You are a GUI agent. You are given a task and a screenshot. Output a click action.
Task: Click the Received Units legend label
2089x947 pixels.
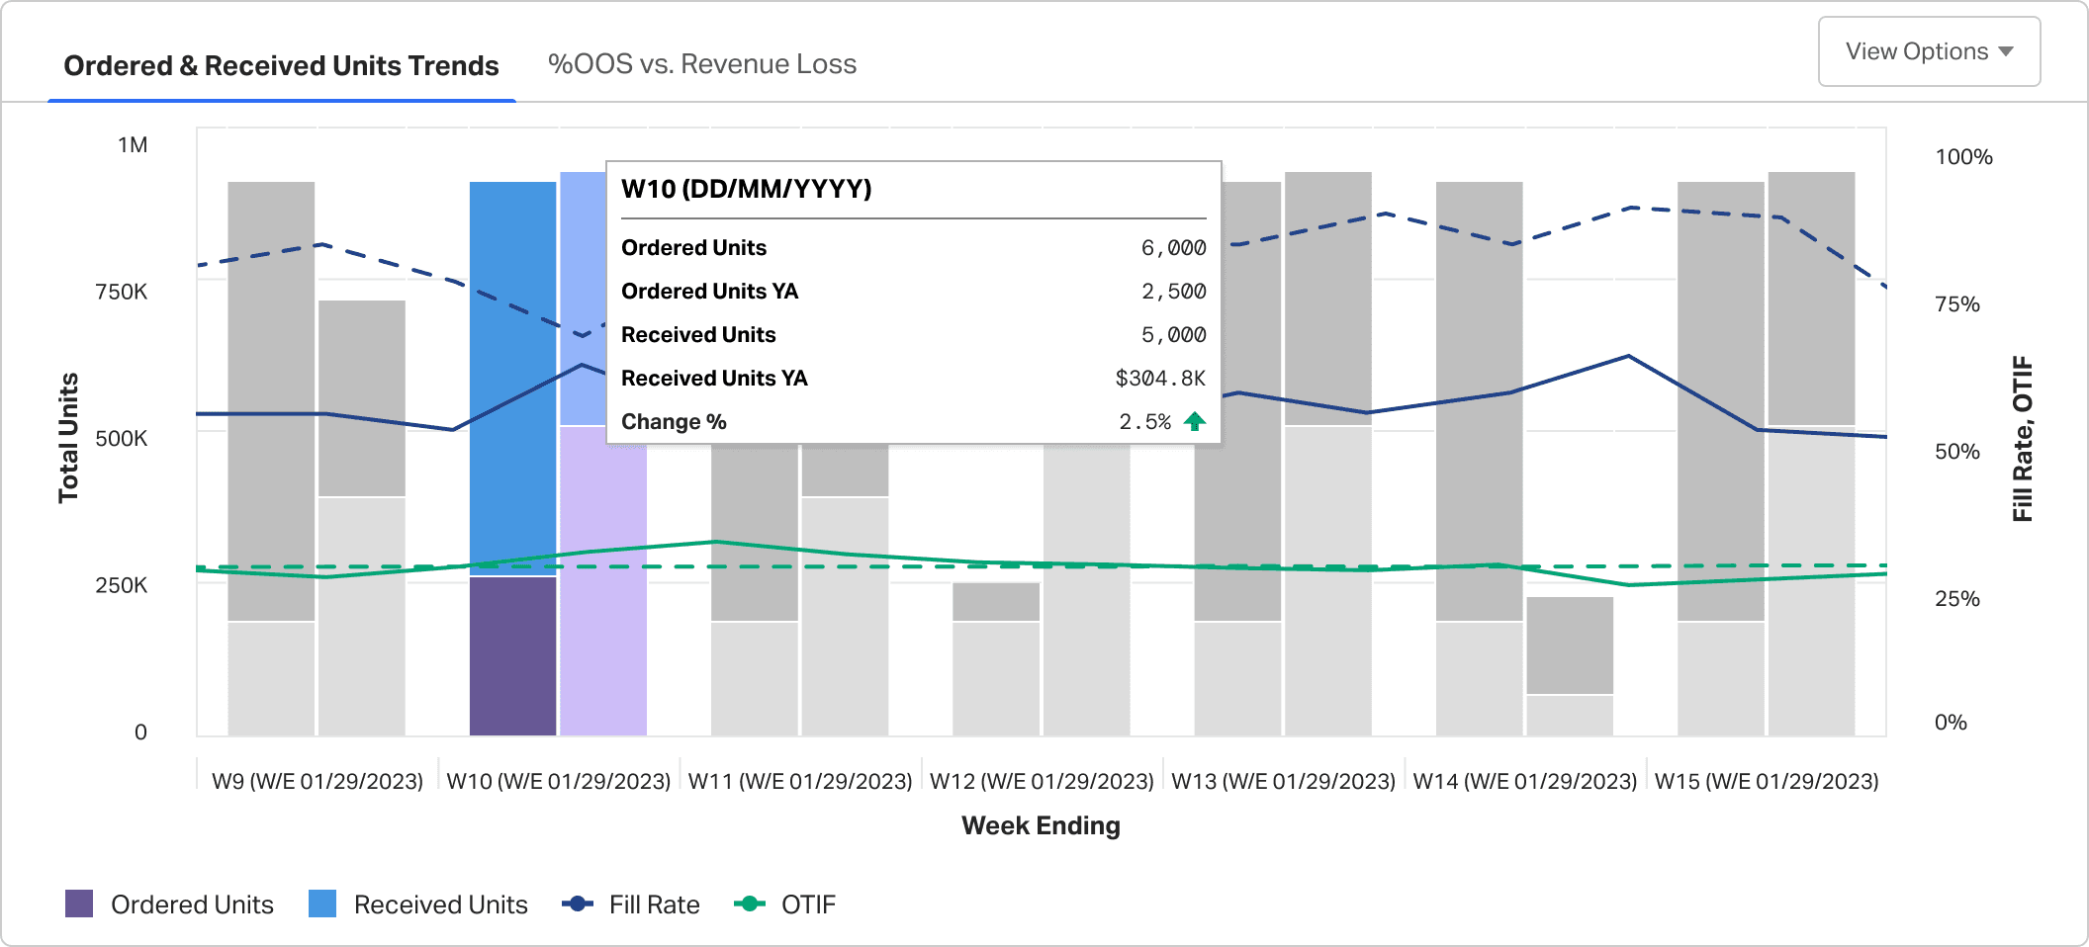(441, 904)
